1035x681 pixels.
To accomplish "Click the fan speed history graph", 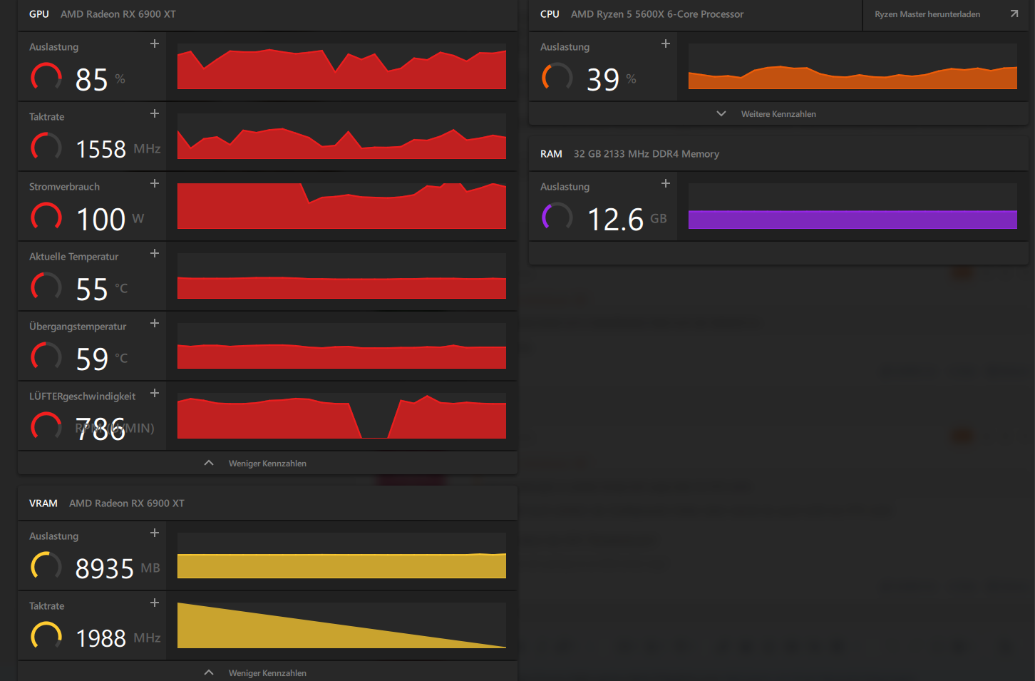I will (341, 416).
